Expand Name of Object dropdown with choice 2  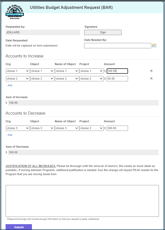[x=67, y=79]
